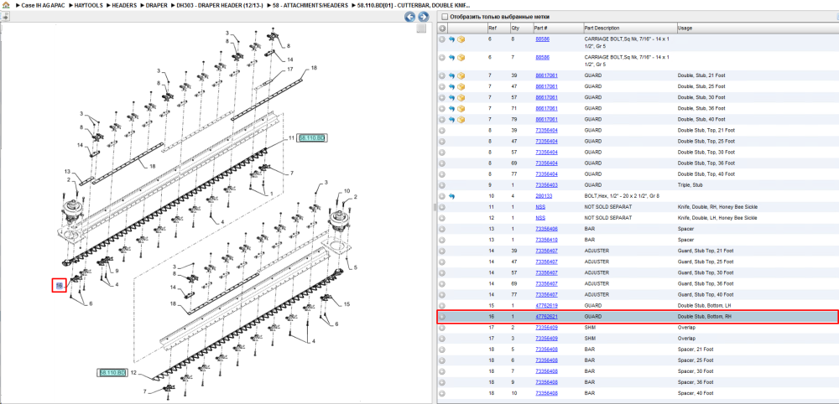Sort by Ref column header
The image size is (839, 404).
tap(498, 28)
